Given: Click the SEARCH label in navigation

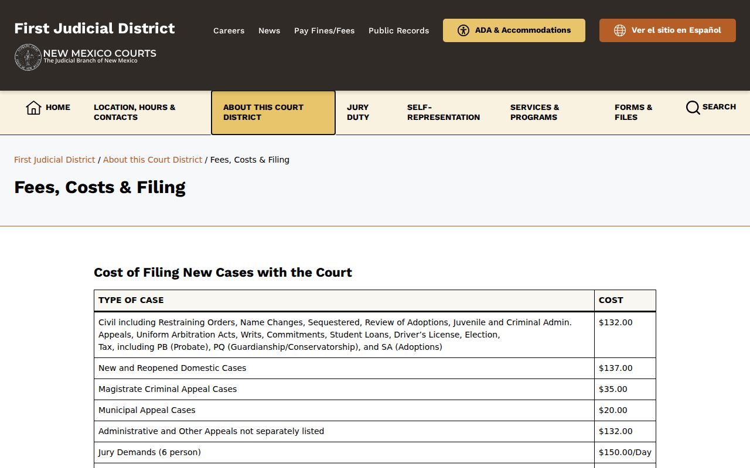Looking at the screenshot, I should point(719,107).
